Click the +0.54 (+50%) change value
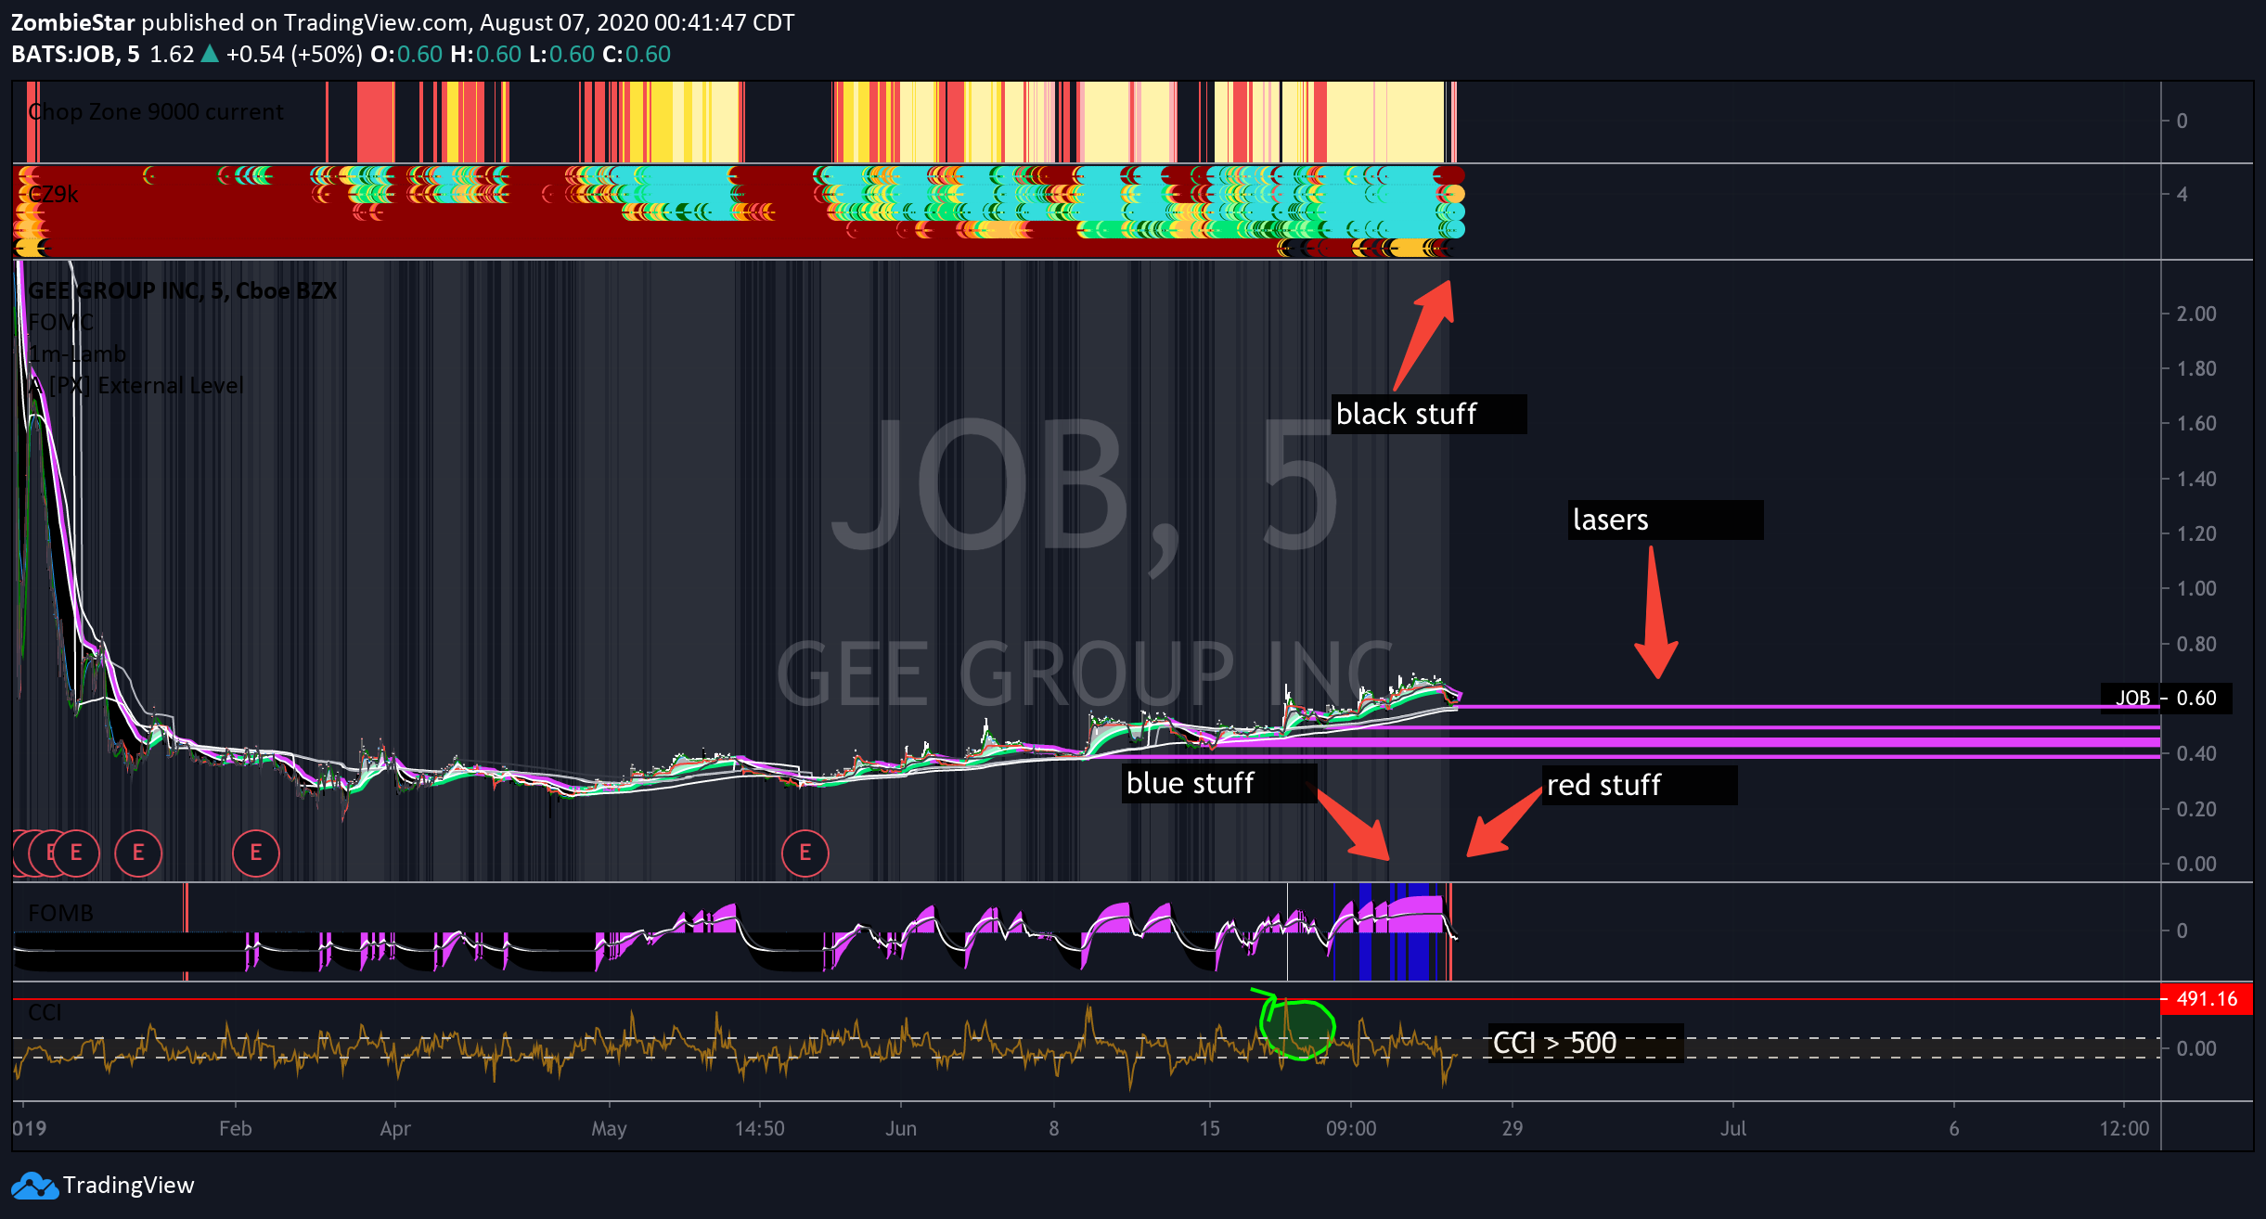The height and width of the screenshot is (1219, 2266). point(294,54)
